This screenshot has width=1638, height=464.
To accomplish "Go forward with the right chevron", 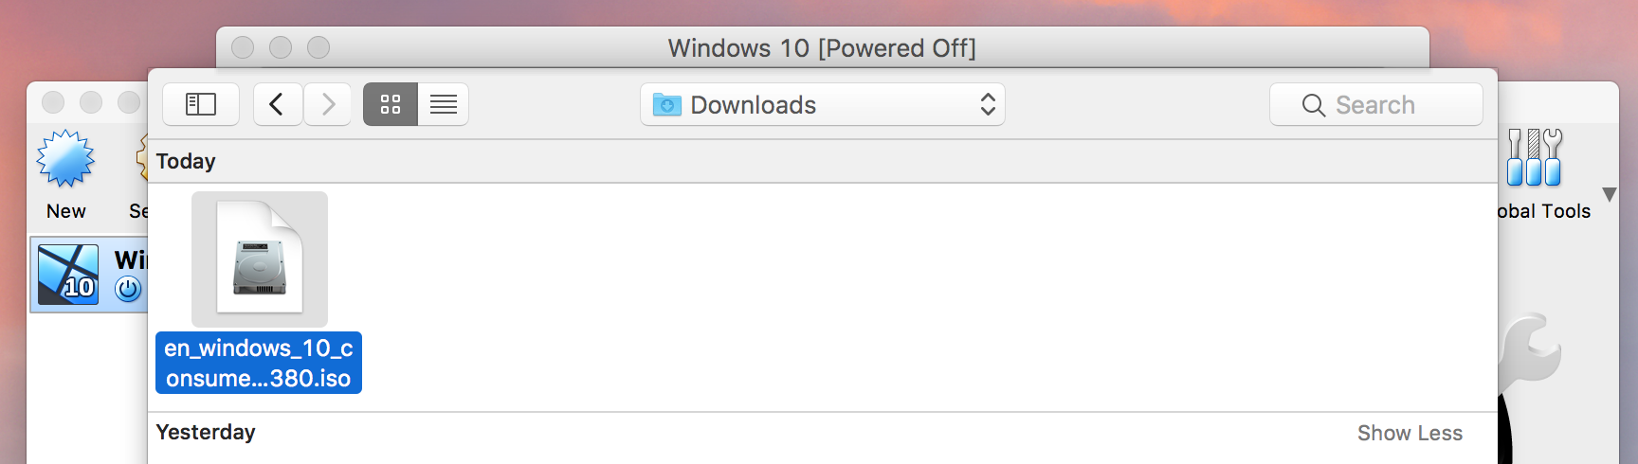I will [328, 104].
